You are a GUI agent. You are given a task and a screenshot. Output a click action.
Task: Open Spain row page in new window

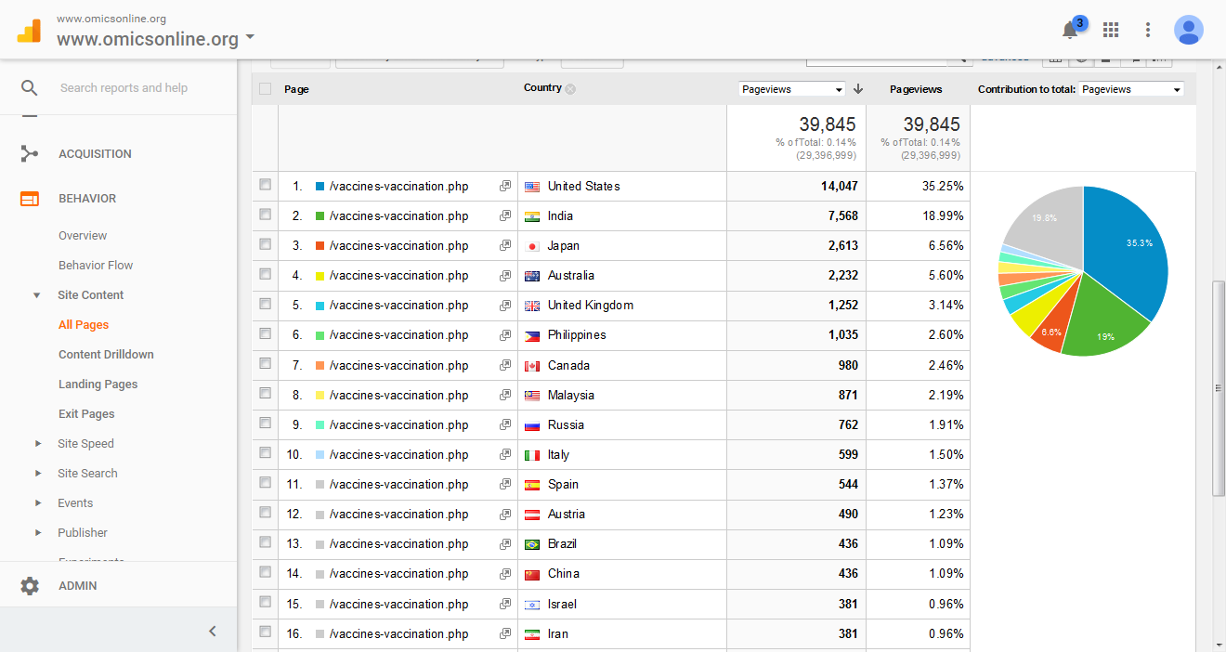click(x=504, y=484)
